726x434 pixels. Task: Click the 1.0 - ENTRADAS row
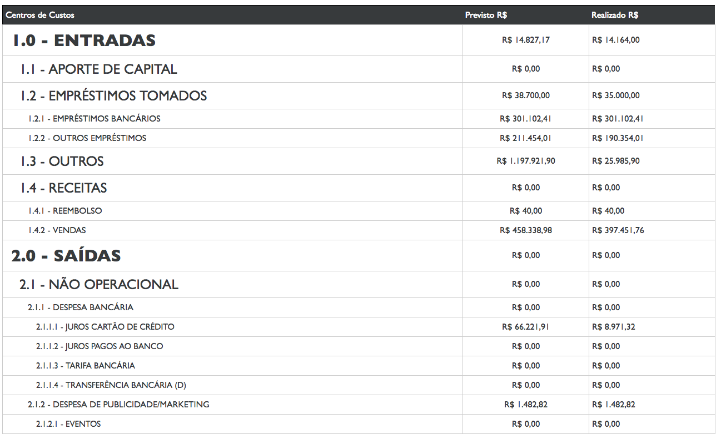(84, 41)
